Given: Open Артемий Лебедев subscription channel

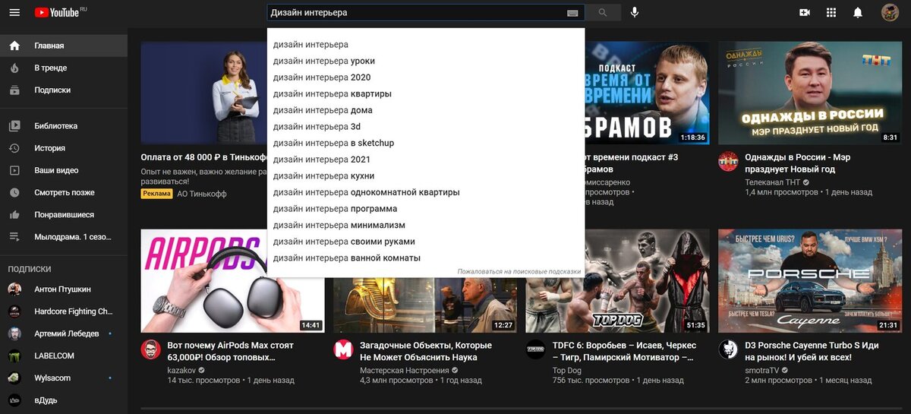Looking at the screenshot, I should tap(64, 333).
